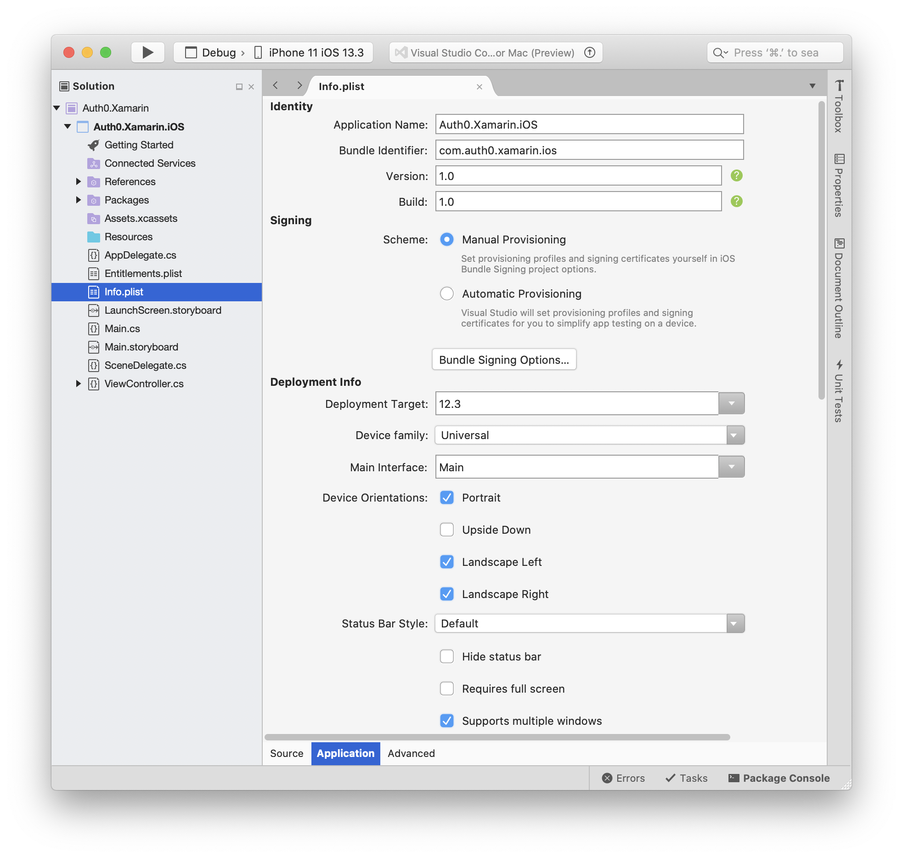Select Automatic Provisioning radio button

click(x=446, y=294)
